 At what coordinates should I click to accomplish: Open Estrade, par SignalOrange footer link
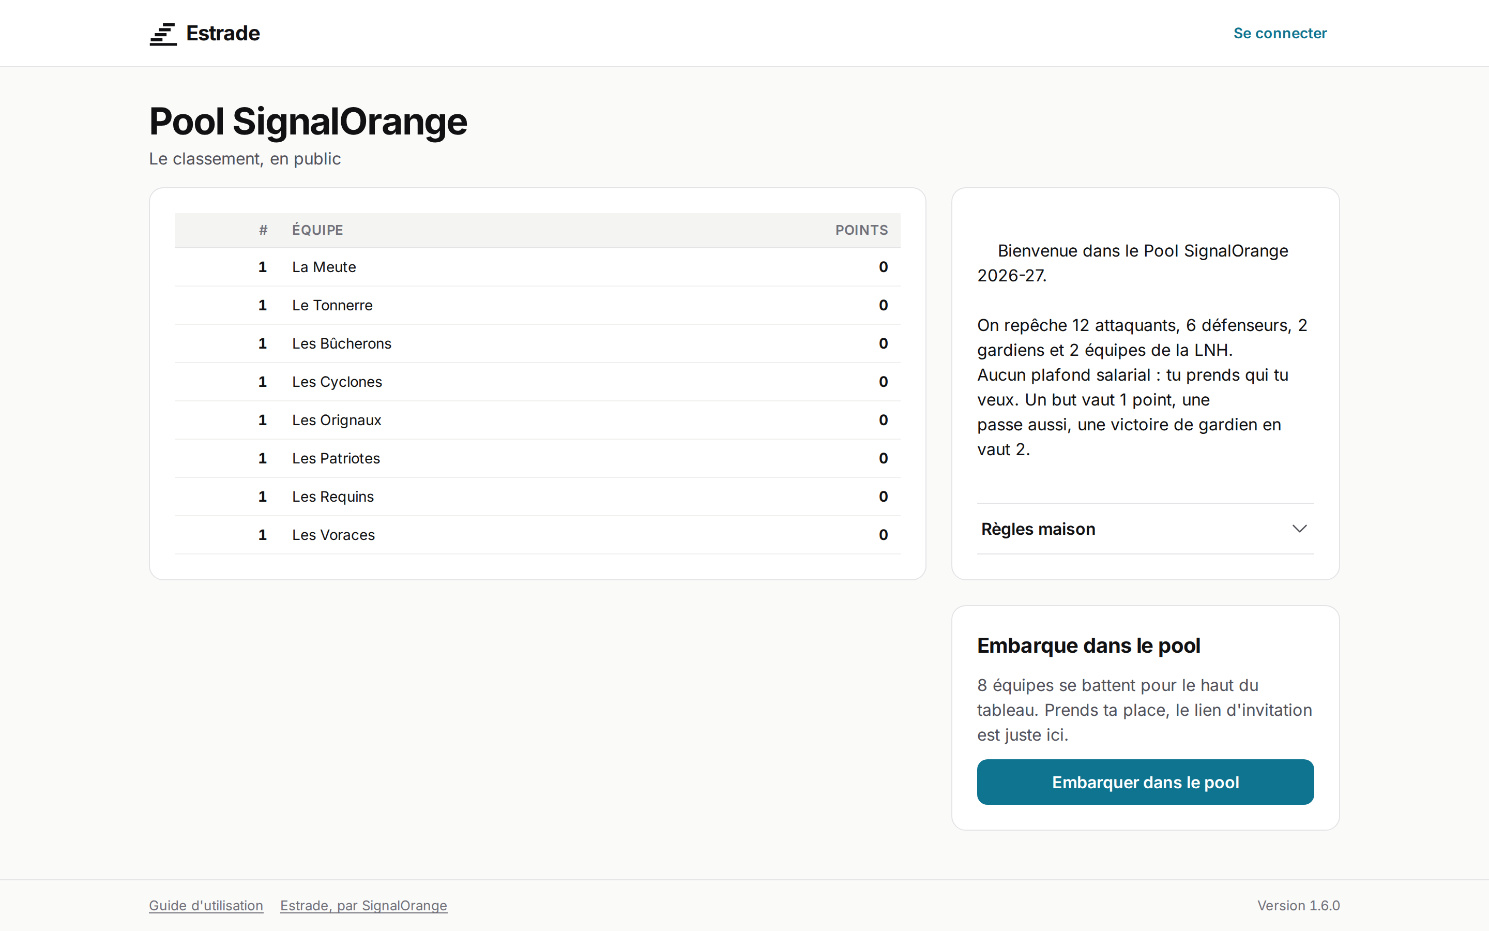363,906
